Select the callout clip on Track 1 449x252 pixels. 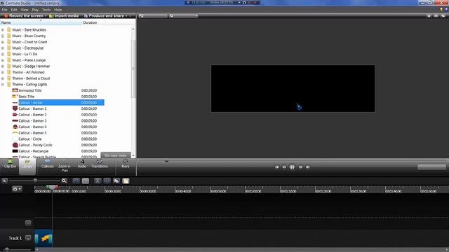click(43, 238)
